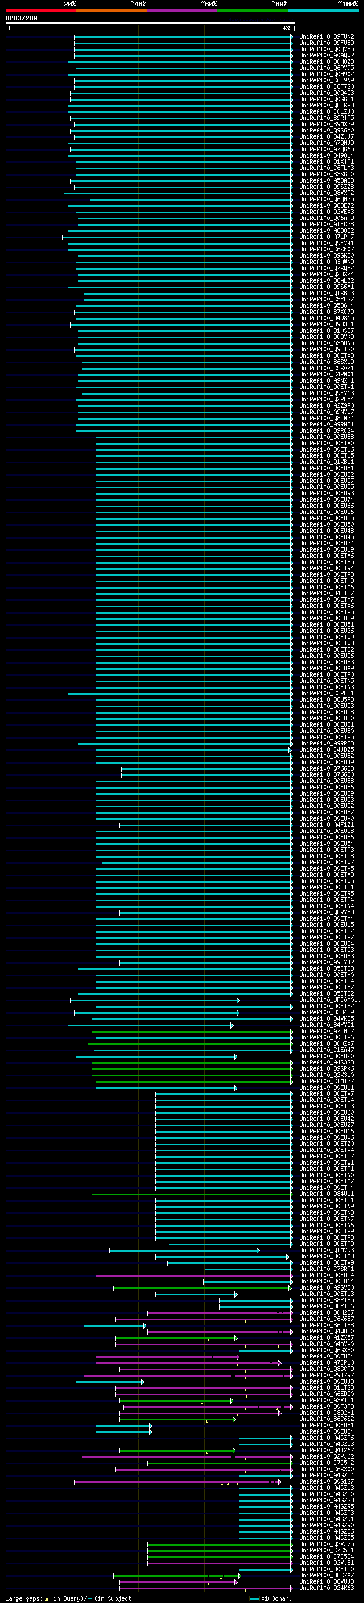Click the cyan =100char. scale legend line
This screenshot has width=364, height=1603.
coord(254,1598)
